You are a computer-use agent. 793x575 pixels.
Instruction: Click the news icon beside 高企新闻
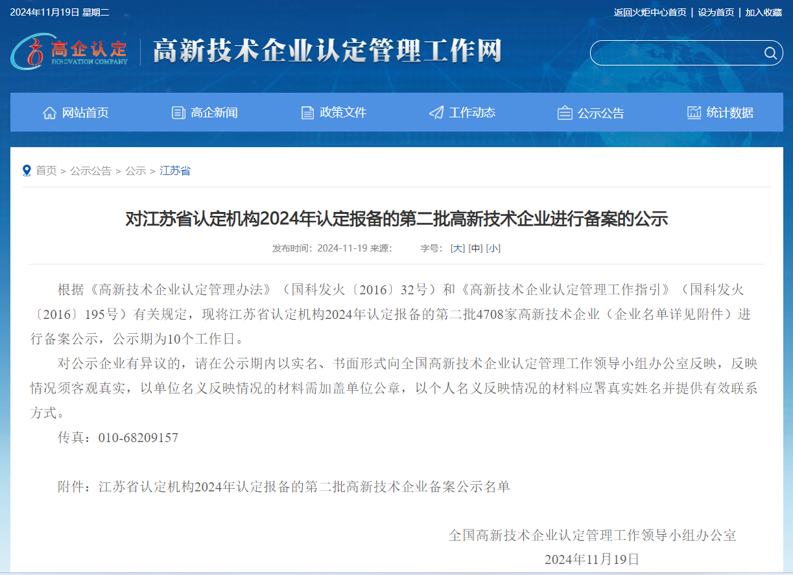point(178,113)
